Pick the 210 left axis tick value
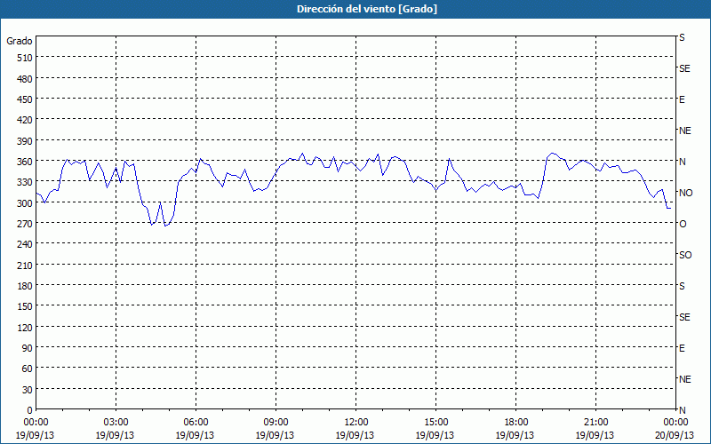The width and height of the screenshot is (711, 444). 26,265
